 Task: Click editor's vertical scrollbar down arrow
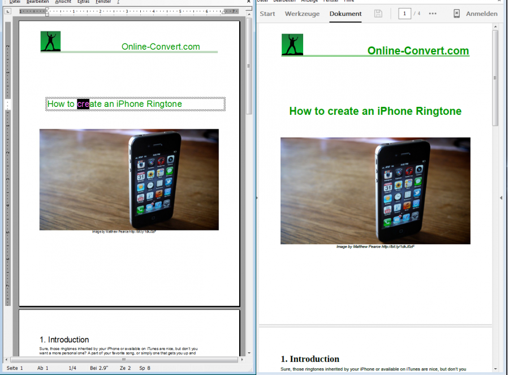pyautogui.click(x=249, y=353)
